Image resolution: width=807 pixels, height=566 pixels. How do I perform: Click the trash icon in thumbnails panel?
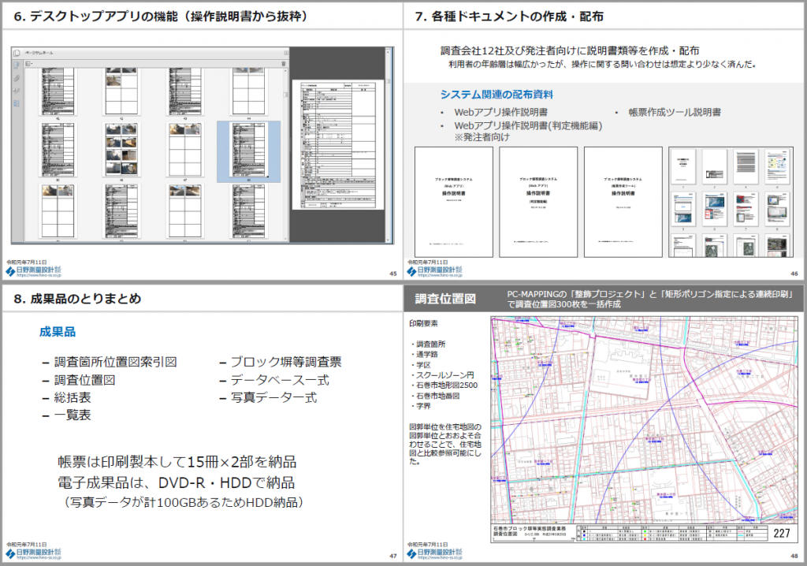click(x=283, y=64)
